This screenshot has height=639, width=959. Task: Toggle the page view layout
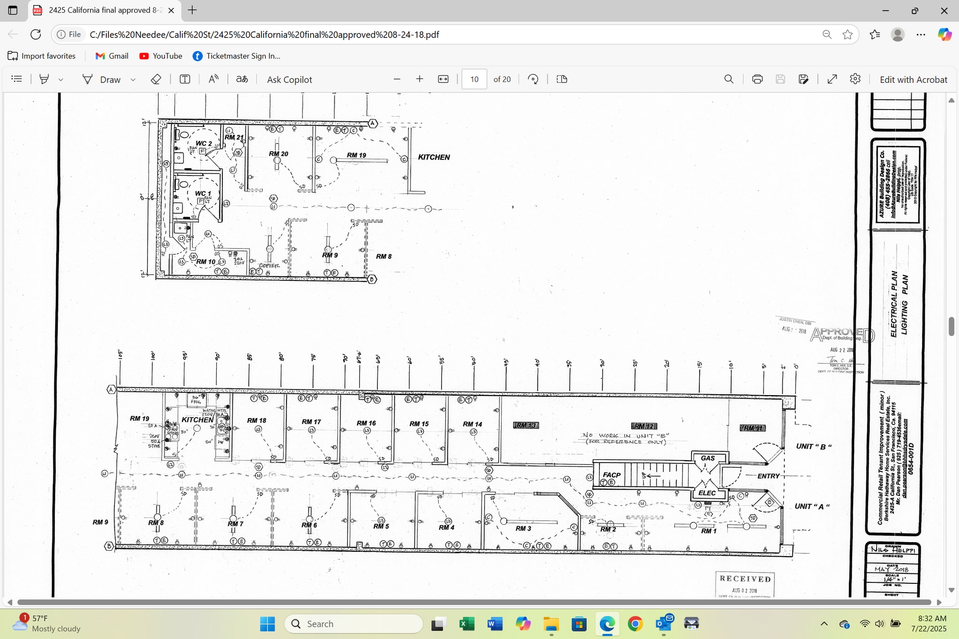562,79
